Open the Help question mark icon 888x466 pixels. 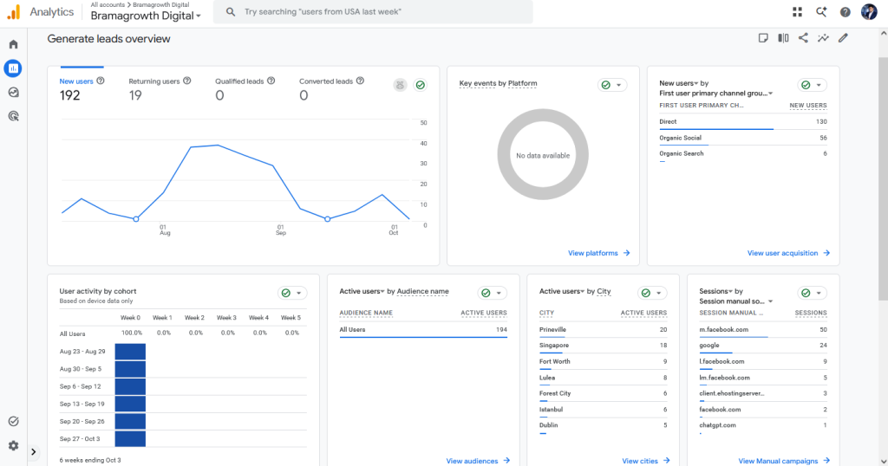coord(845,12)
